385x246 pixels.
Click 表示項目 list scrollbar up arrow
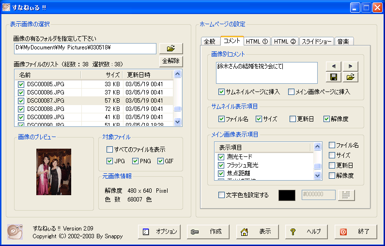(x=318, y=147)
